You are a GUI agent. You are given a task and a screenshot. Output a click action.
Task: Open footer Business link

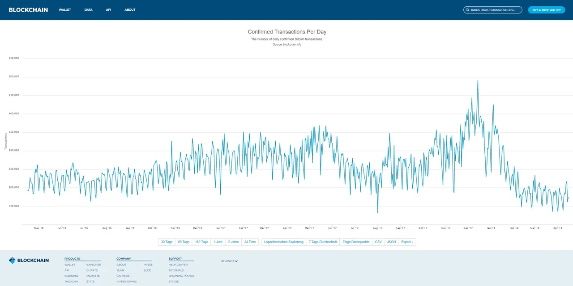[x=71, y=276]
